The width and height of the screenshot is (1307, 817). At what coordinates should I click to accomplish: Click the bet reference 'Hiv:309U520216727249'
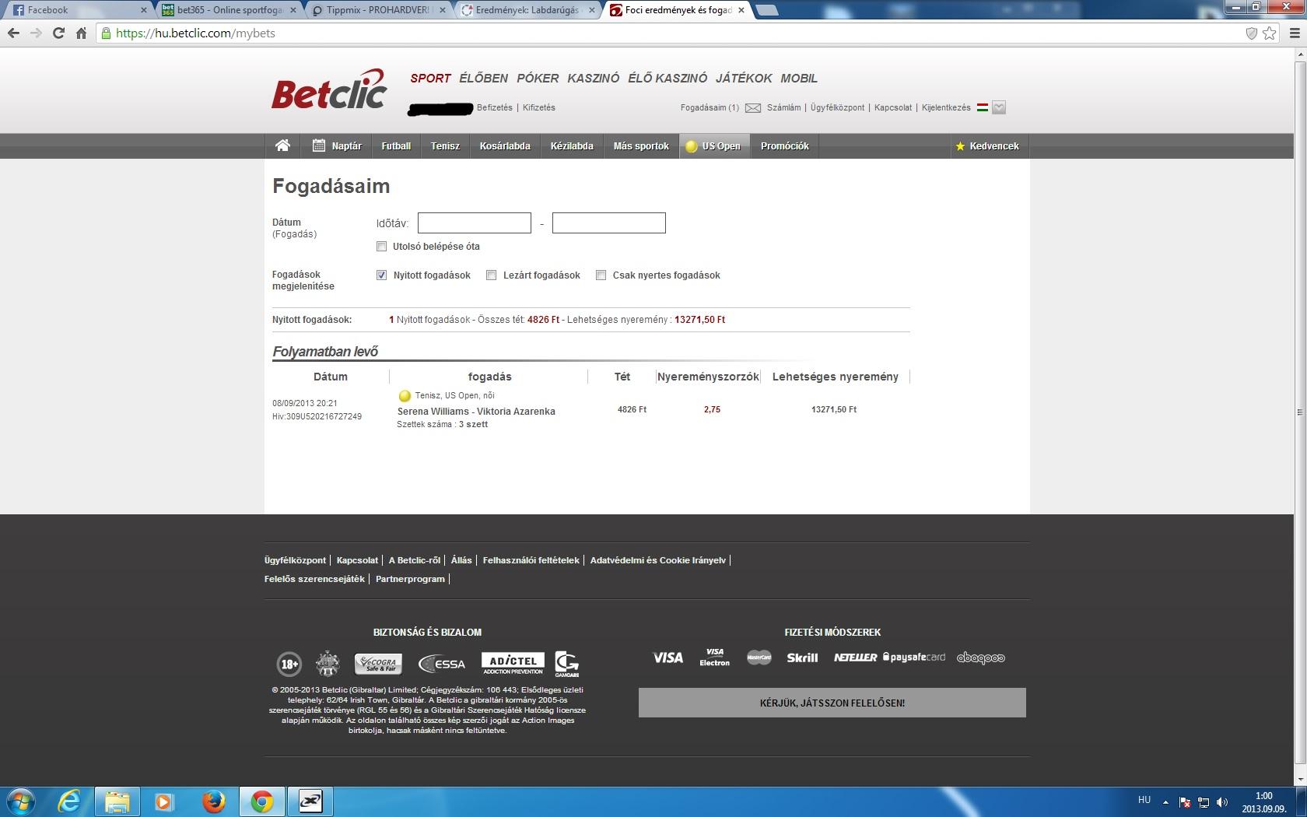(317, 417)
